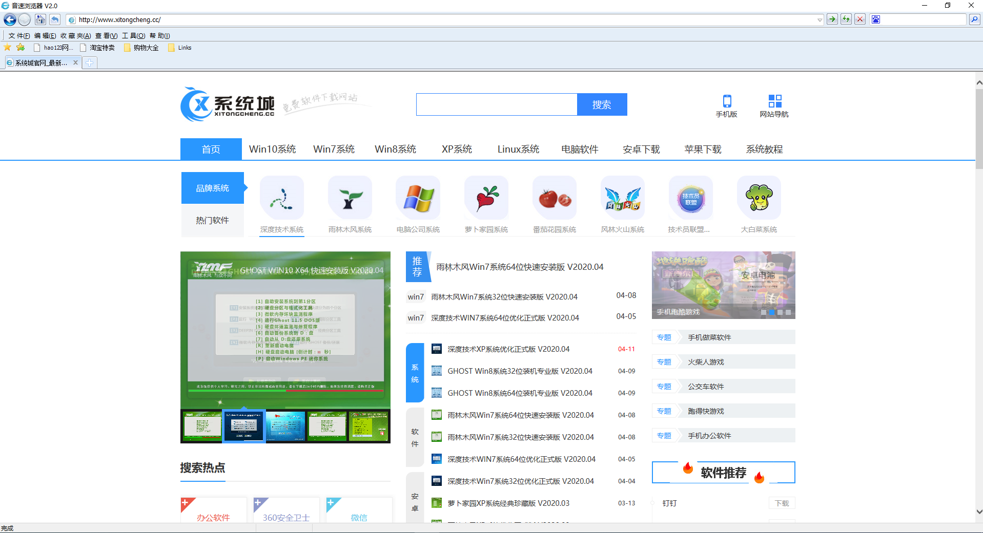The image size is (983, 533).
Task: Open 雨林木风系统 brand icon
Action: (350, 198)
